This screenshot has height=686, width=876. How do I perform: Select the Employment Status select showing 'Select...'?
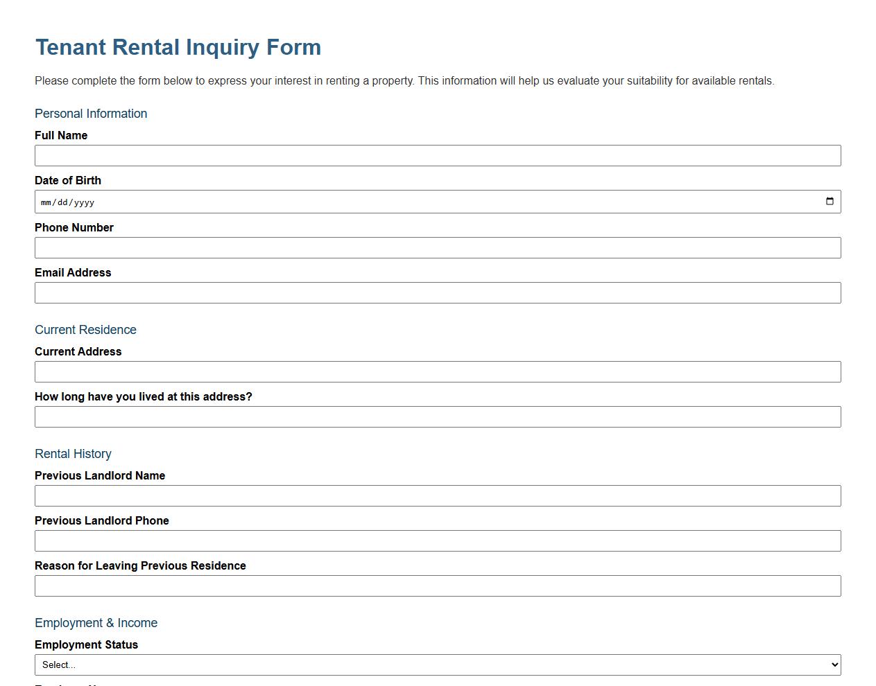438,664
